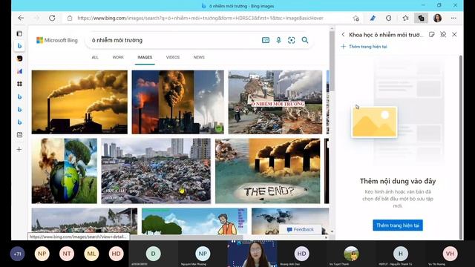475x267 pixels.
Task: Open visual search with the camera lens icon
Action: [292, 40]
